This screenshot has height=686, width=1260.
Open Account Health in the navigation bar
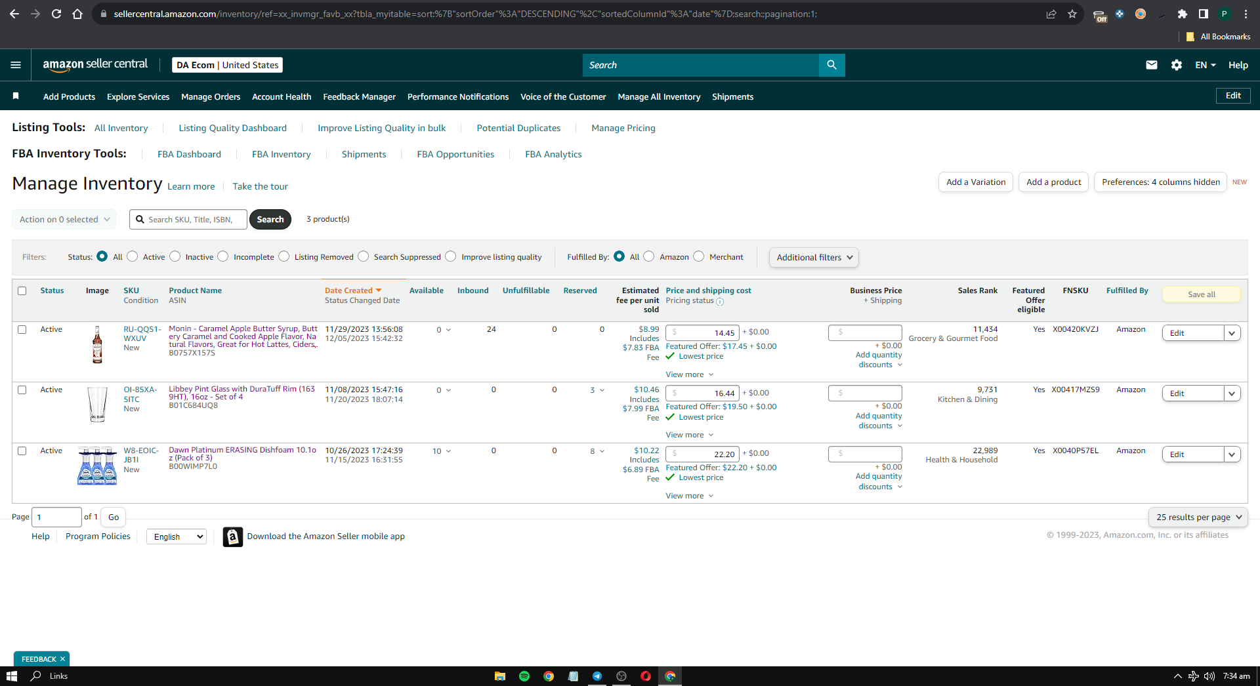coord(282,96)
